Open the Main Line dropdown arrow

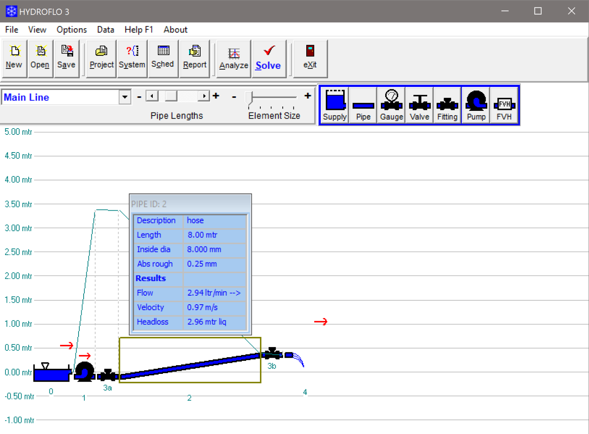[x=125, y=97]
